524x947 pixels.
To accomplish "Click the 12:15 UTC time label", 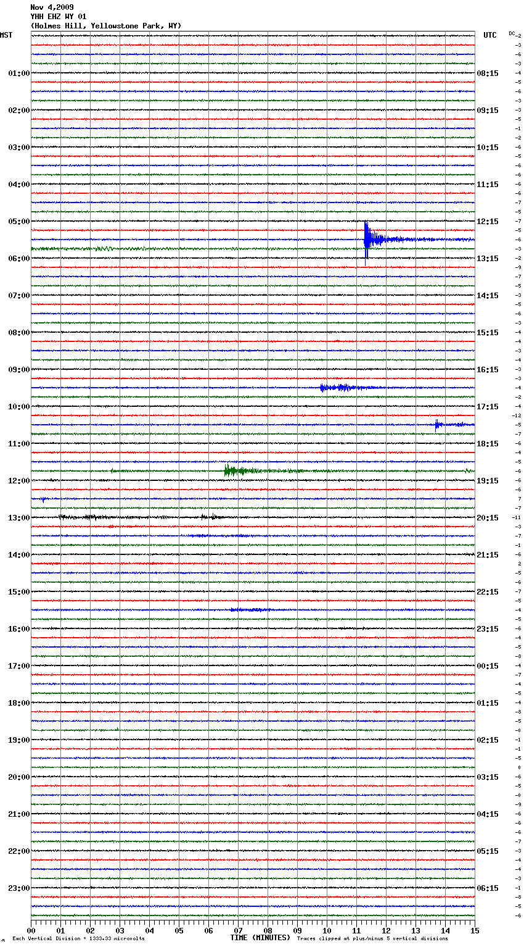I will pos(488,222).
